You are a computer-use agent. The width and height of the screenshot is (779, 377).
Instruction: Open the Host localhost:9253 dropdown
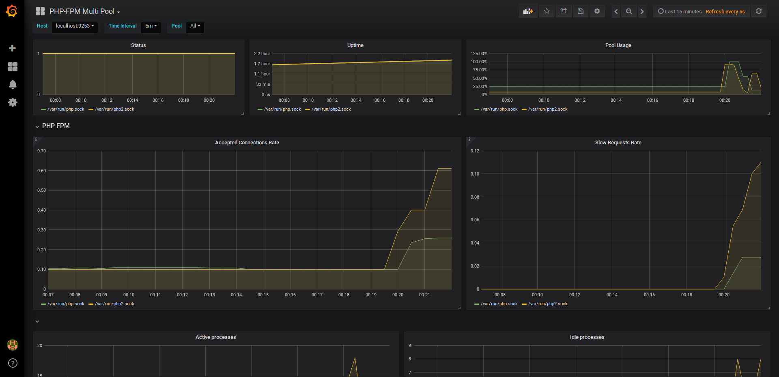[x=75, y=26]
